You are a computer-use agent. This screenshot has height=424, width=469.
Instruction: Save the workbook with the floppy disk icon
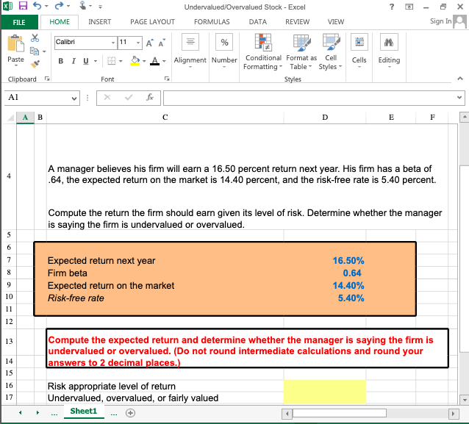(23, 6)
